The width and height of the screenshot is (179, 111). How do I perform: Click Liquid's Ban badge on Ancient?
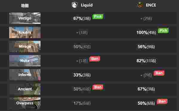point(98,87)
